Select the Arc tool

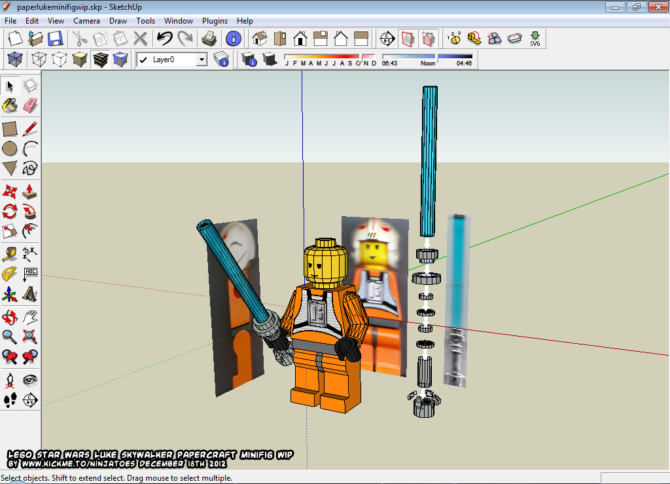pos(30,149)
